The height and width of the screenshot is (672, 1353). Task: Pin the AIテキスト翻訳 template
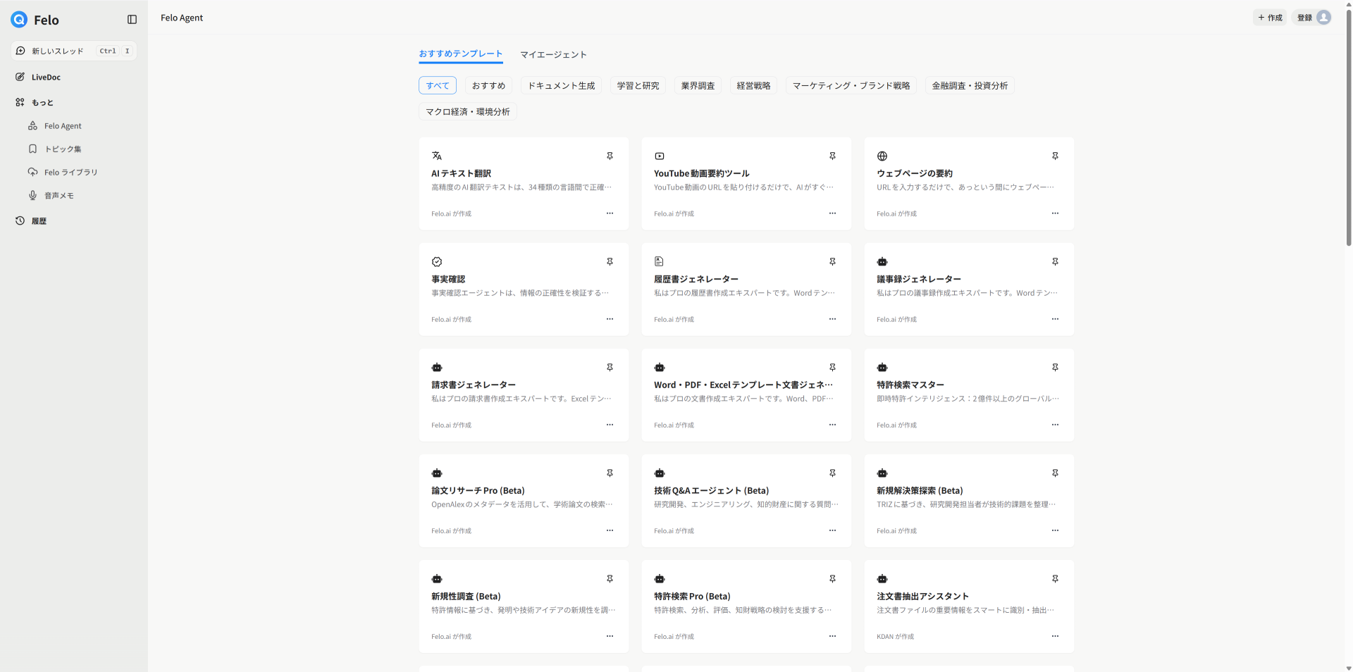(x=610, y=156)
